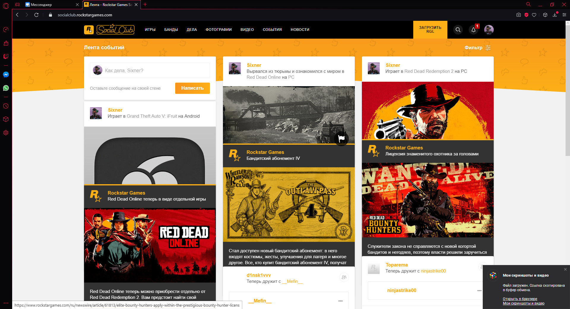Open Sixner name on the iFruit post
The height and width of the screenshot is (309, 570).
click(115, 110)
